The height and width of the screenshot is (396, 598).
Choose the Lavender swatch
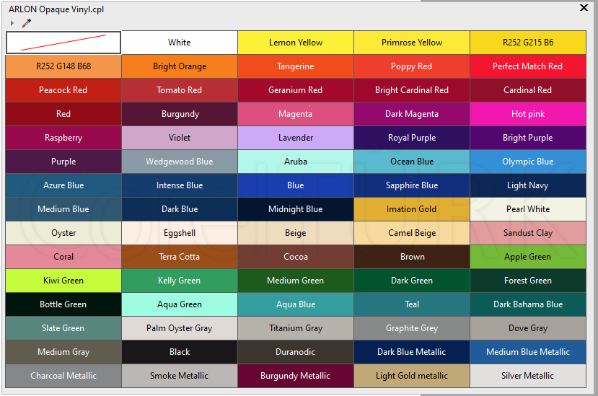coord(296,138)
